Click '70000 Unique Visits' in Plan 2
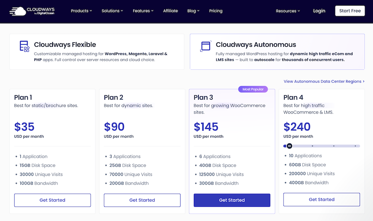The width and height of the screenshot is (373, 221). point(131,174)
